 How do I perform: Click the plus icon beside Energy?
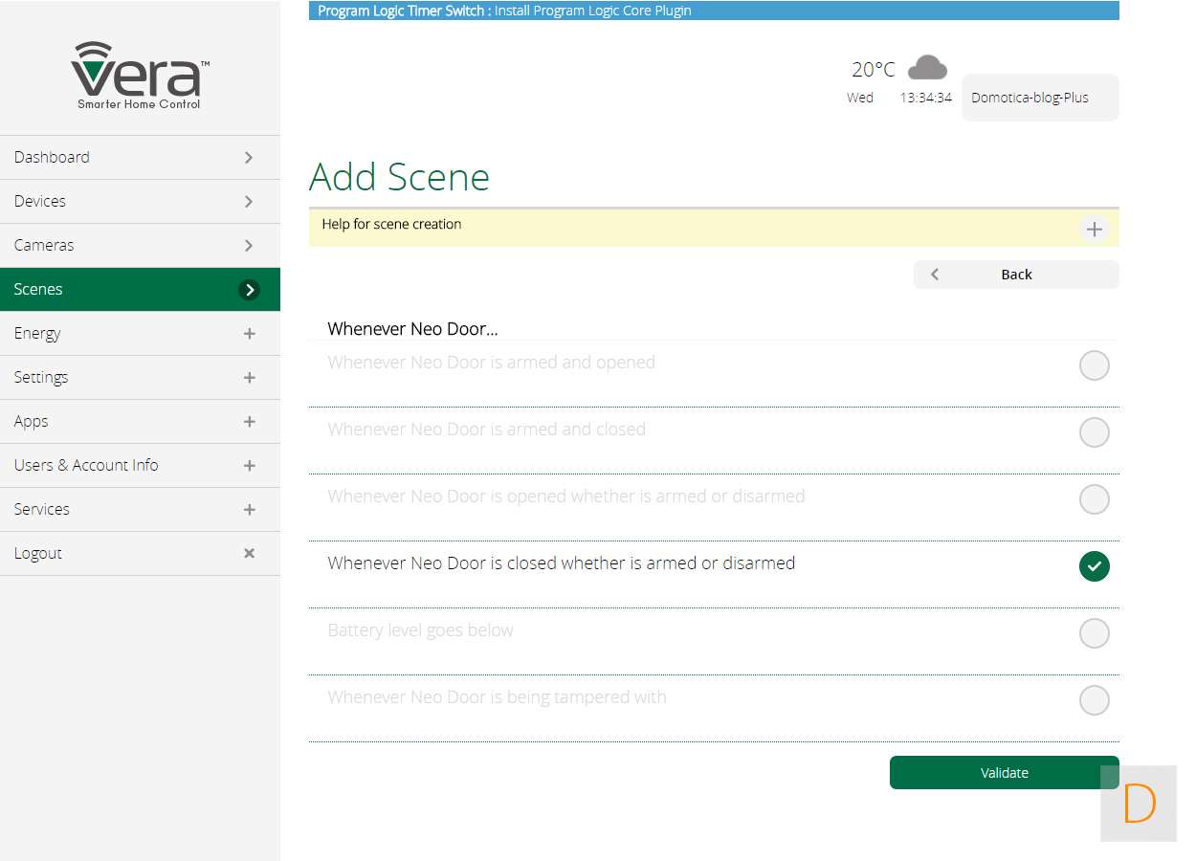(x=249, y=334)
